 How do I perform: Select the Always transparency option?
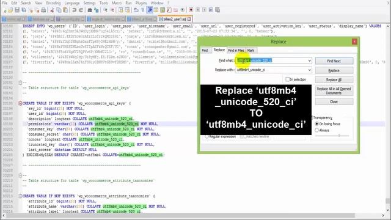[316, 130]
